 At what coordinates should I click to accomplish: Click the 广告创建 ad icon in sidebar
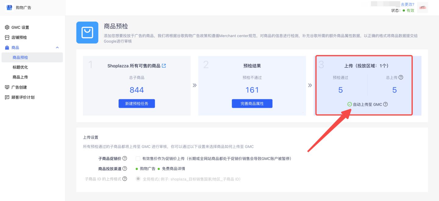(x=7, y=87)
